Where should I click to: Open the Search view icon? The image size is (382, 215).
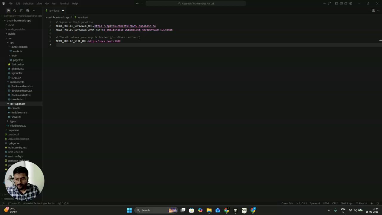click(15, 10)
